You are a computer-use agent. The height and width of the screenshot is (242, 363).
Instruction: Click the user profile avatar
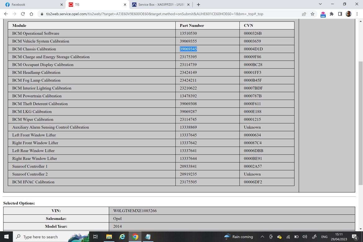point(348,14)
